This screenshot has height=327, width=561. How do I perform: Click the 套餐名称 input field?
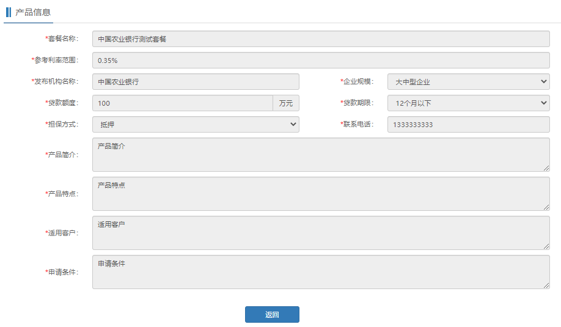(x=321, y=39)
